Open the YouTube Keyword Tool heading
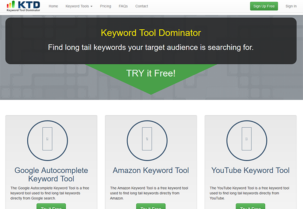 pyautogui.click(x=251, y=171)
